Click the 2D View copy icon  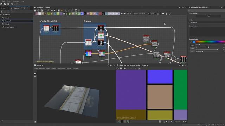pyautogui.click(x=124, y=69)
